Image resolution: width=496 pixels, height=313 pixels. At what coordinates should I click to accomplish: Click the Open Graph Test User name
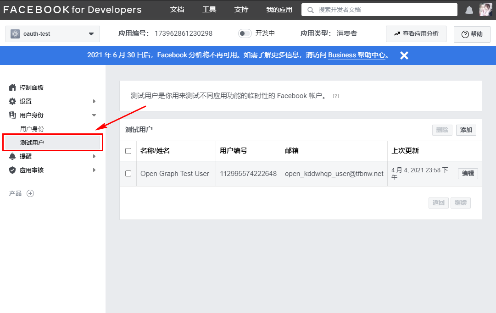175,174
